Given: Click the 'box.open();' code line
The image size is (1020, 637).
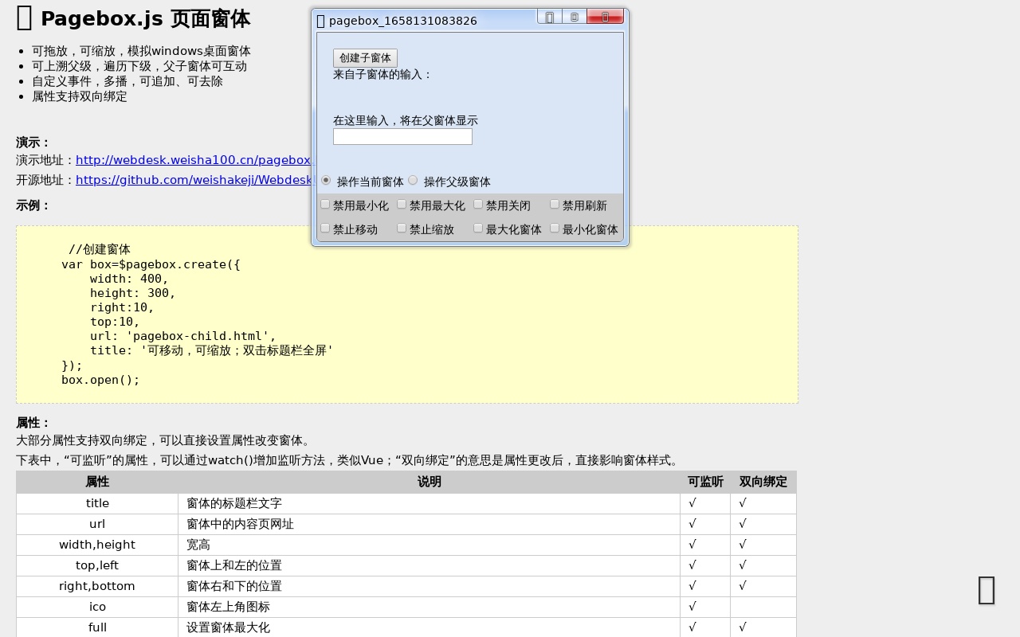Looking at the screenshot, I should (x=100, y=380).
